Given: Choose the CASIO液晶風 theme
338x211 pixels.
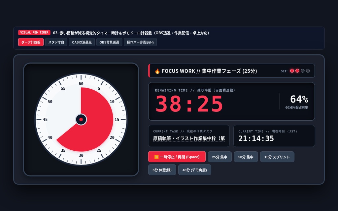Looking at the screenshot, I should pyautogui.click(x=82, y=42).
